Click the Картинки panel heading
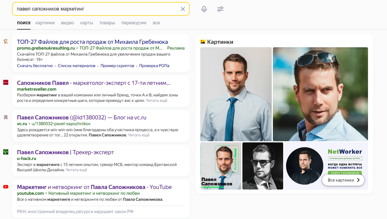The height and width of the screenshot is (219, 387). coord(220,42)
